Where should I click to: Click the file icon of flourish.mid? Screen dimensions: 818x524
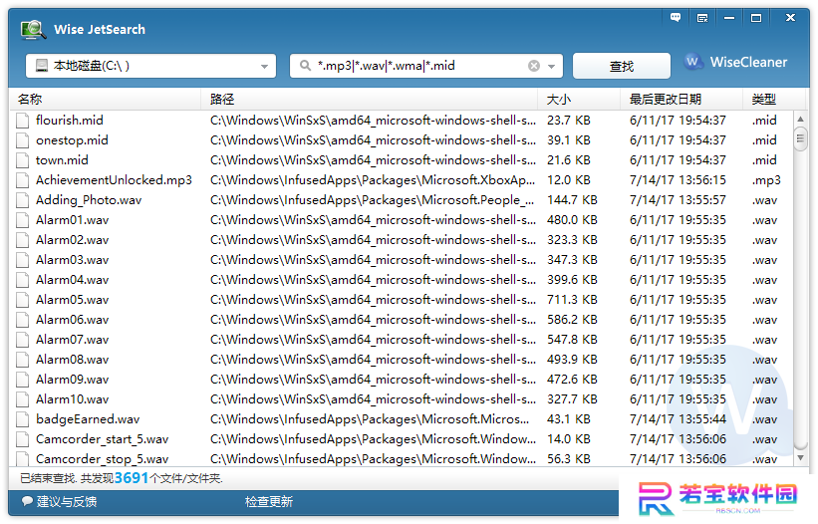[x=22, y=121]
